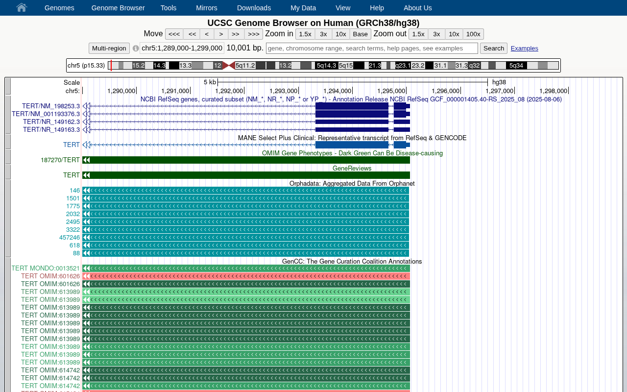The image size is (627, 392).
Task: Focus the gene search input field
Action: (x=372, y=48)
